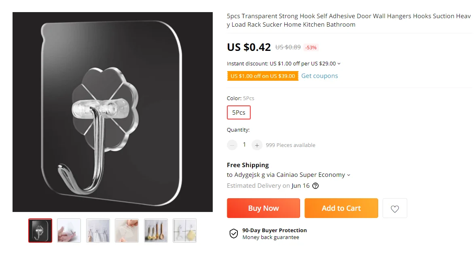Click the Buy Now button
Image resolution: width=474 pixels, height=258 pixels.
263,208
